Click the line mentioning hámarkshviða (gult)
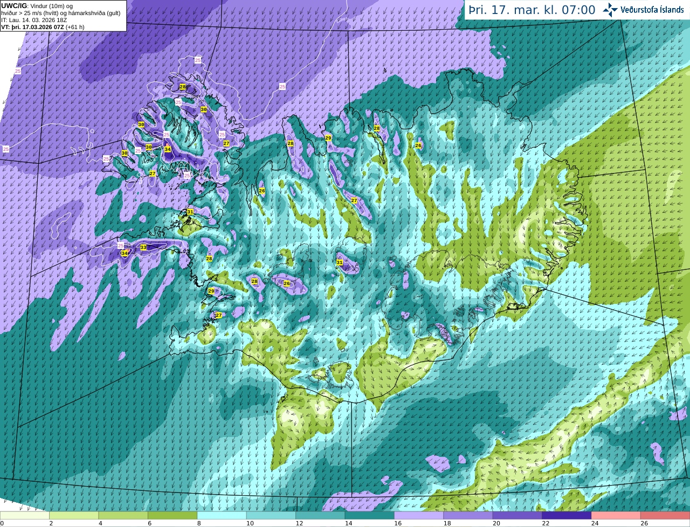 pos(60,13)
